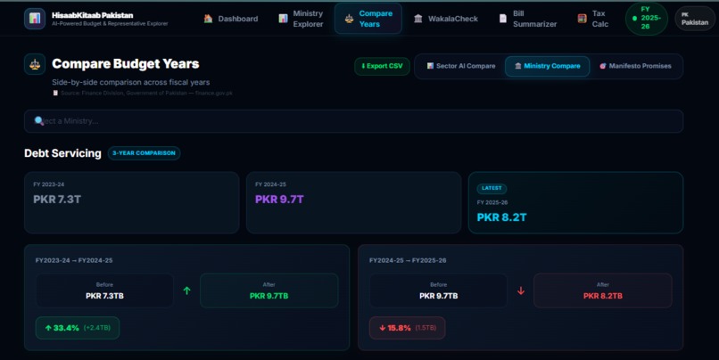
Task: Click the Finance Division source text
Action: coord(146,93)
